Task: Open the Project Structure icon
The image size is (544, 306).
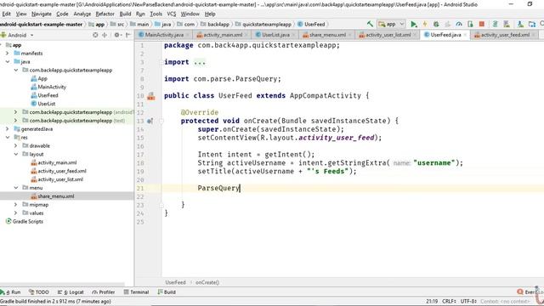Action: tap(532, 24)
